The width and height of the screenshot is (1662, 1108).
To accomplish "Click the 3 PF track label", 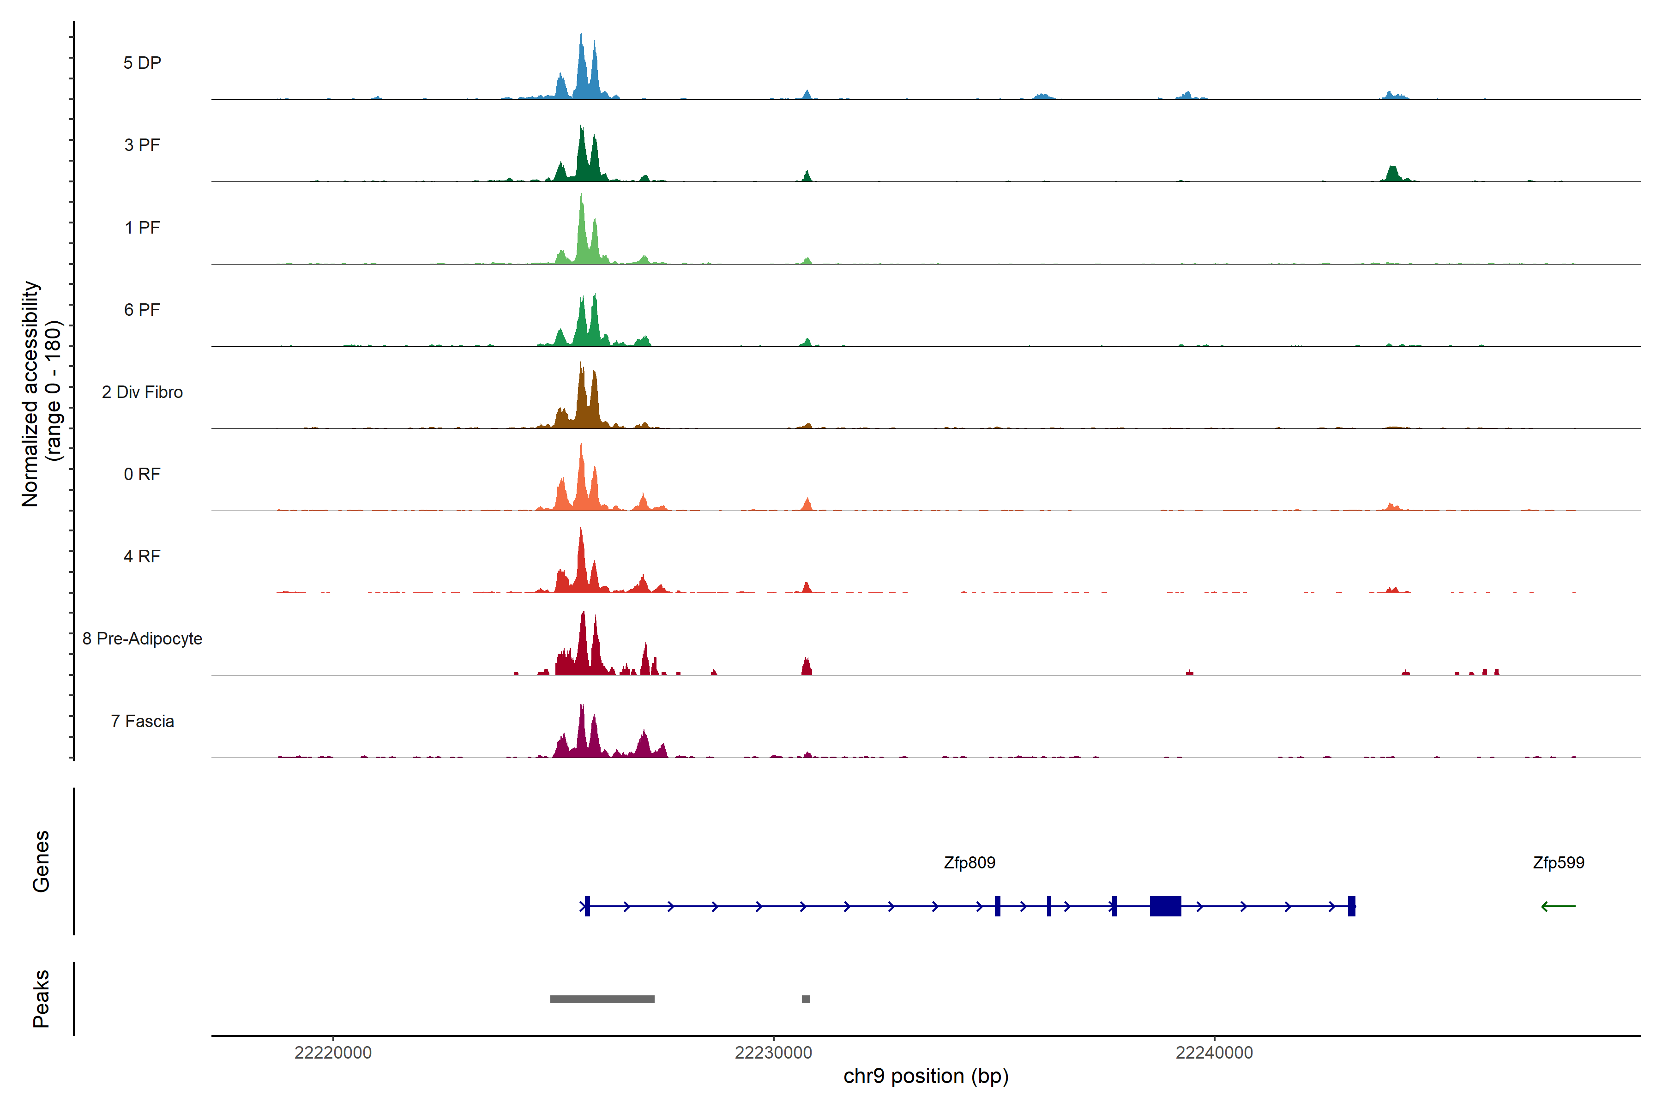I will pos(142,145).
